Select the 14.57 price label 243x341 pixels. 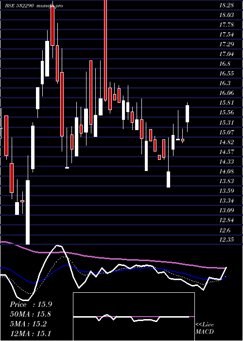click(226, 152)
